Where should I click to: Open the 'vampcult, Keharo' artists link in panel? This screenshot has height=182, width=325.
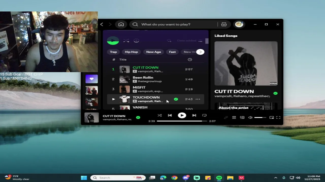tap(242, 96)
